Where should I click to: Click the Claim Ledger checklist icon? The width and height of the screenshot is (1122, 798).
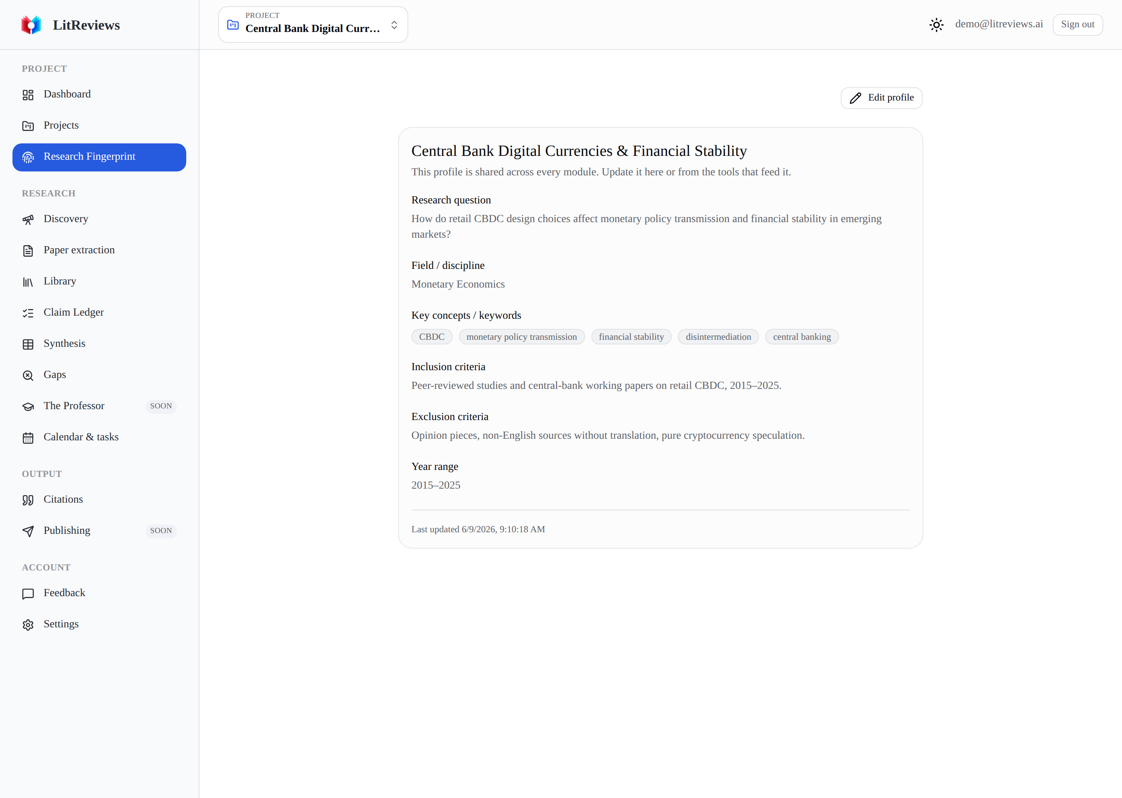point(28,313)
